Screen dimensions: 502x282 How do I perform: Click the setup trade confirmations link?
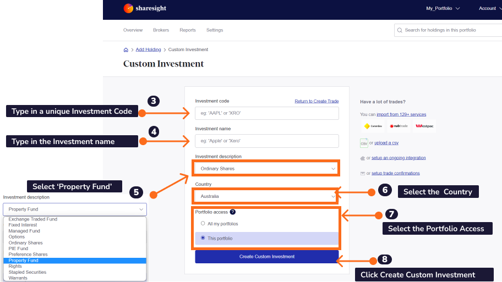point(395,173)
